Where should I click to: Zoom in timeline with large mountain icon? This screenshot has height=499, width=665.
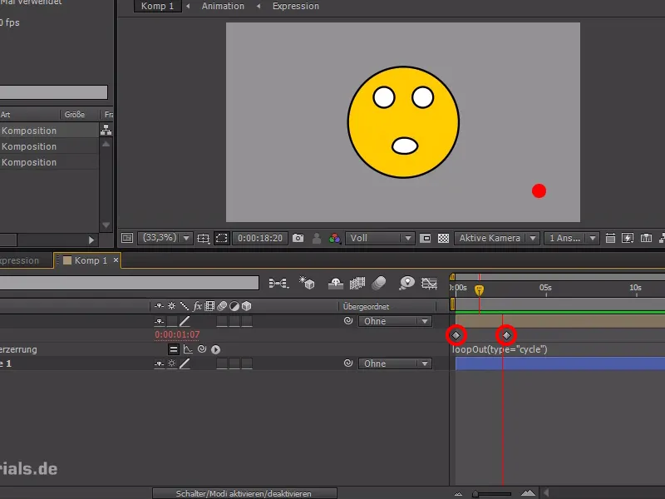[528, 493]
